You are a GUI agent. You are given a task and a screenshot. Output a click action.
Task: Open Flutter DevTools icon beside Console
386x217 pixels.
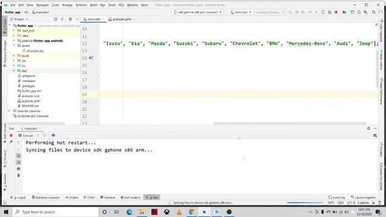pyautogui.click(x=53, y=135)
